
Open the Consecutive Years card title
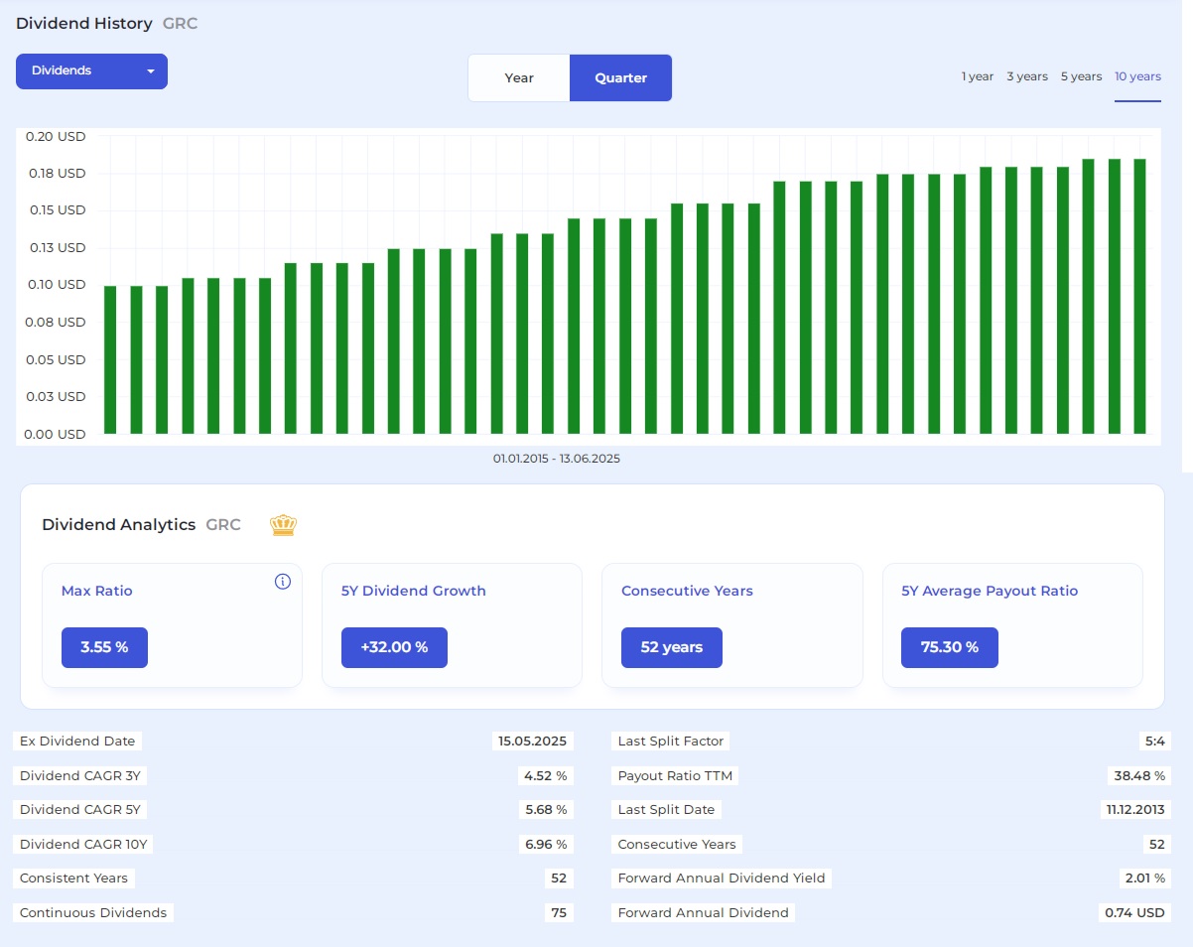[687, 591]
